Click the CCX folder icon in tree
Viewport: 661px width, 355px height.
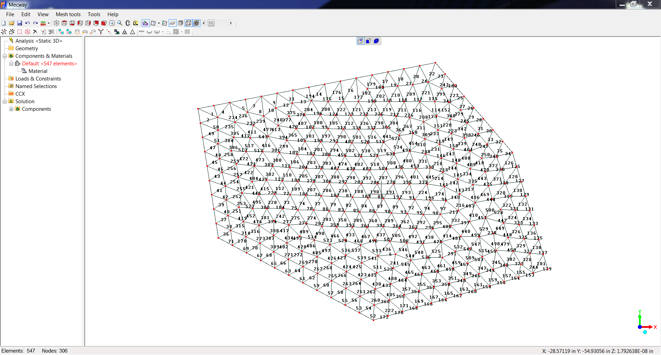[x=11, y=94]
